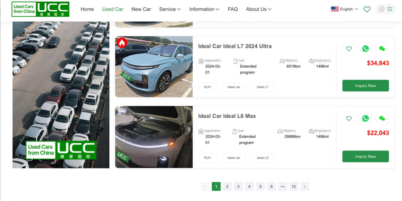Favorite the Ideal L7 2024 Ultra
Viewport: 402px width, 201px height.
click(x=349, y=49)
